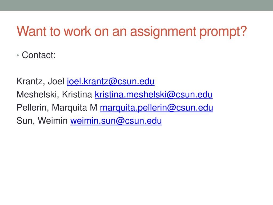273x205 pixels.
Task: Click the slide title 'Want to work on an assignment prompt?'
Action: coord(132,31)
